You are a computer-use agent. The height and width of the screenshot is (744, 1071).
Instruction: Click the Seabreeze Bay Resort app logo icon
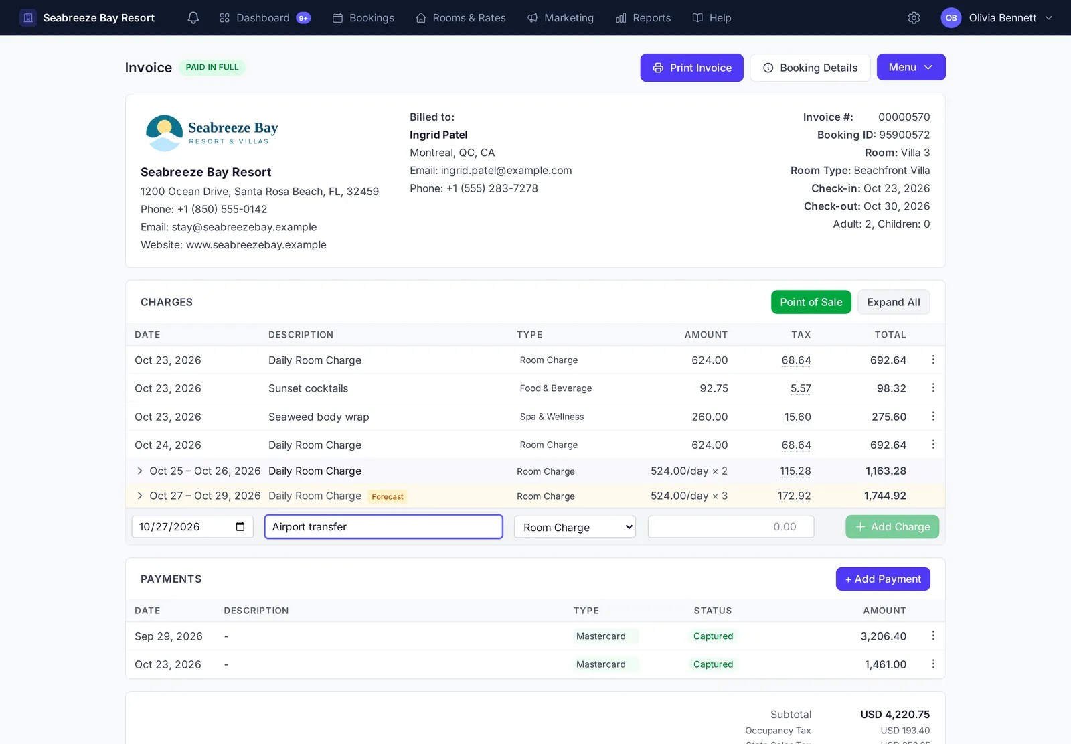(x=28, y=18)
